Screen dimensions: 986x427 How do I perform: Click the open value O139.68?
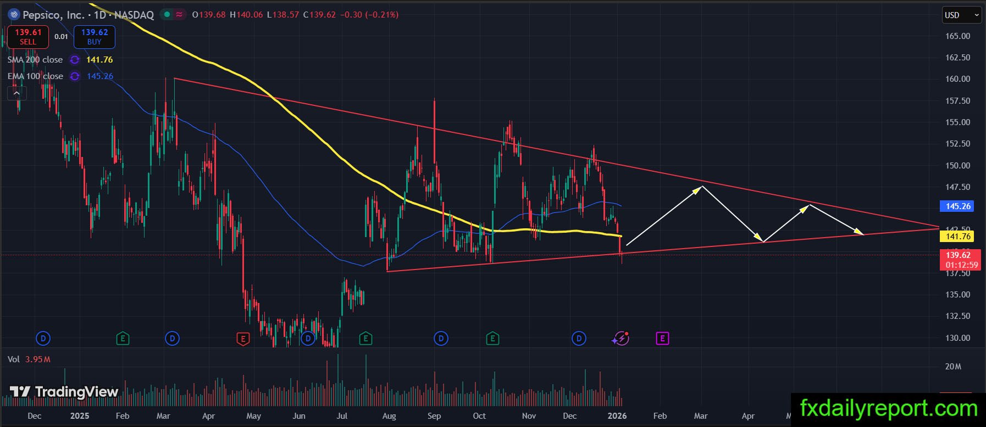(x=209, y=15)
